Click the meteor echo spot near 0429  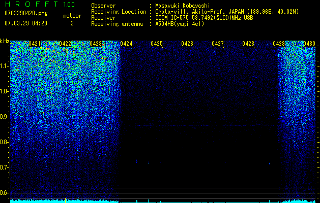(x=270, y=163)
